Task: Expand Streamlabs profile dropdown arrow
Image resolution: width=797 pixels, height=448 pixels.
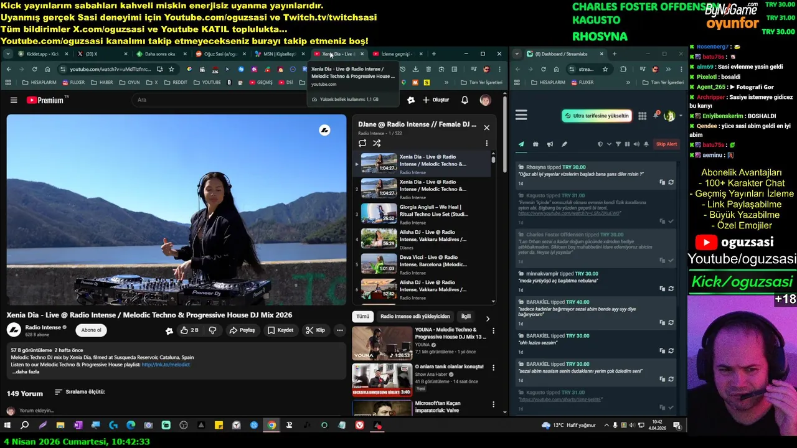Action: [680, 116]
